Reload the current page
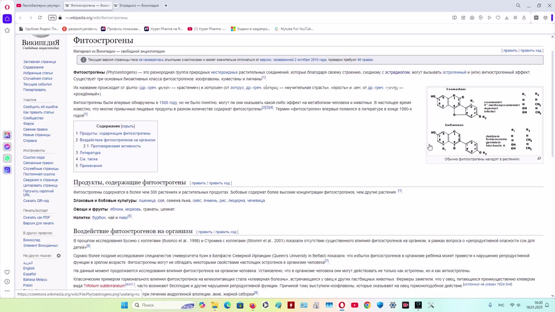Image resolution: width=555 pixels, height=312 pixels. pyautogui.click(x=40, y=18)
